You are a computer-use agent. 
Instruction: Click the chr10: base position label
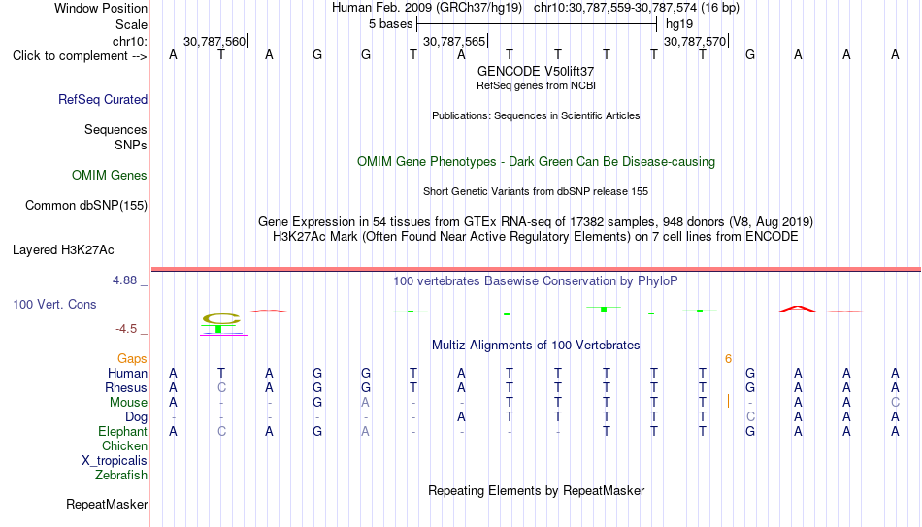click(x=129, y=41)
